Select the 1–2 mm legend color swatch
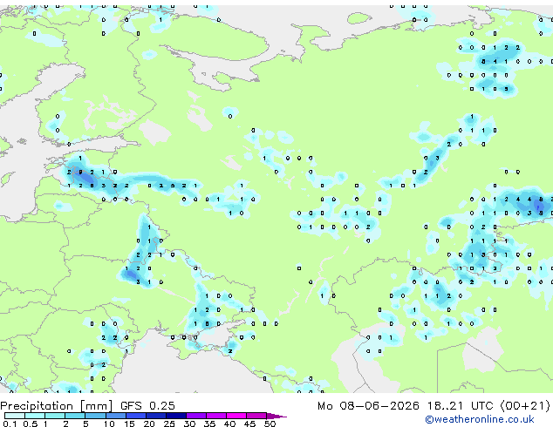The height and width of the screenshot is (427, 553). tap(55, 416)
